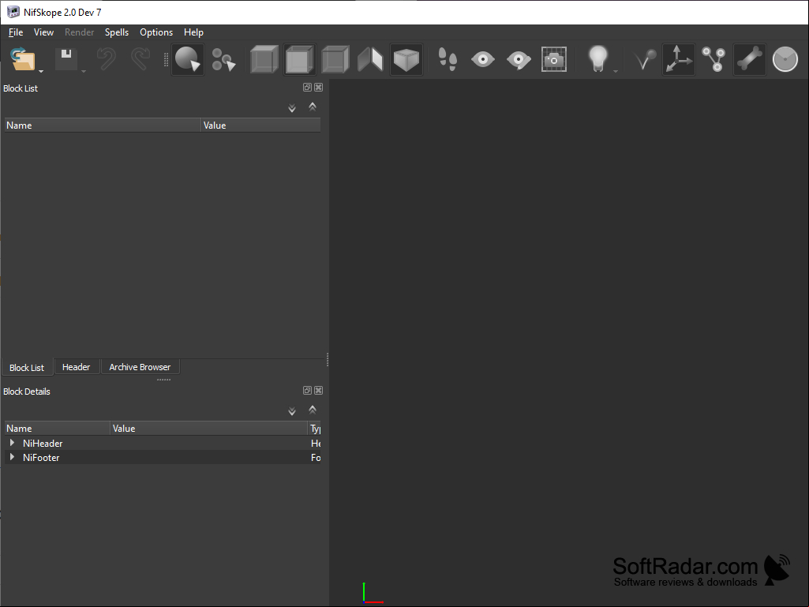809x607 pixels.
Task: Click the Load file folder icon
Action: (x=23, y=59)
